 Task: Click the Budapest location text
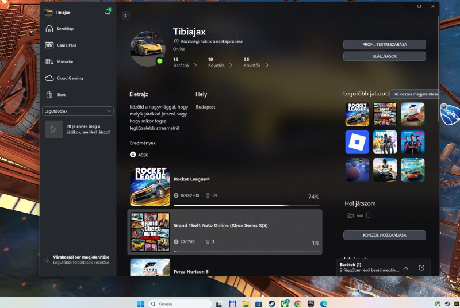pyautogui.click(x=205, y=107)
